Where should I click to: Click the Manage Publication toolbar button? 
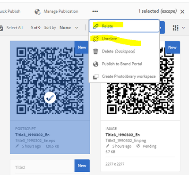56,11
